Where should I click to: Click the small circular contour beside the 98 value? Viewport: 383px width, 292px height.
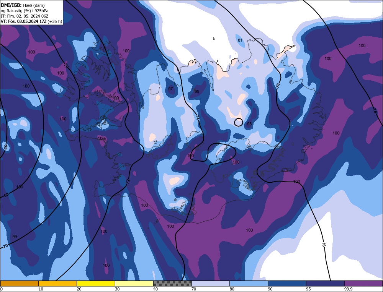click(238, 122)
